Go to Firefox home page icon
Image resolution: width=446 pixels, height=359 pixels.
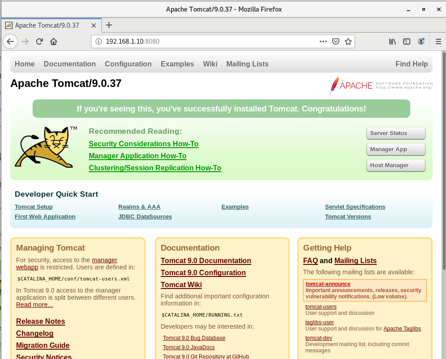click(x=54, y=41)
